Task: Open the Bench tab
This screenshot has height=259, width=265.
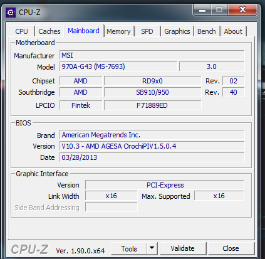Action: 207,31
